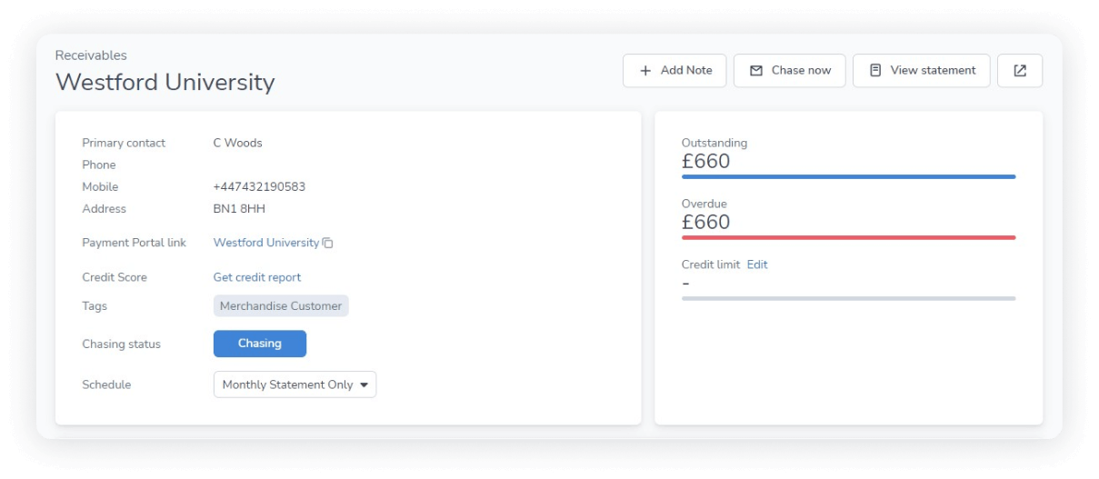Screen dimensions: 1099x479
Task: Click the blue Outstanding progress bar
Action: point(848,176)
